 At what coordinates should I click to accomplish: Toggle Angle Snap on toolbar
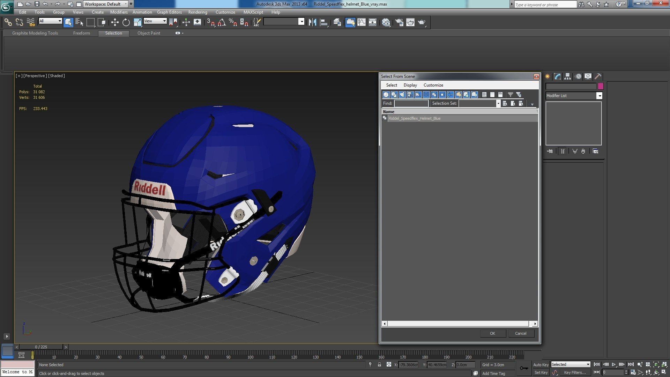coord(222,22)
